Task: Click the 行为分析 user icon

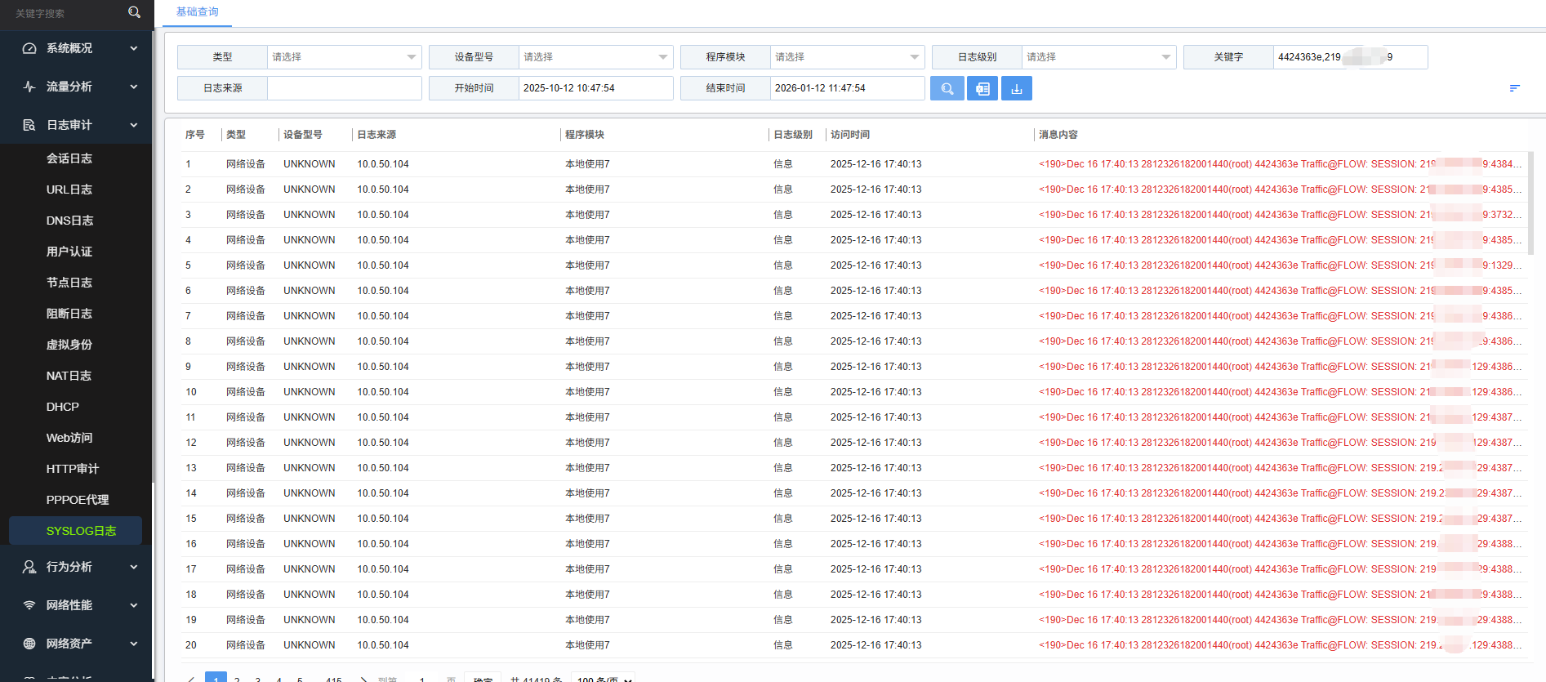Action: (29, 567)
